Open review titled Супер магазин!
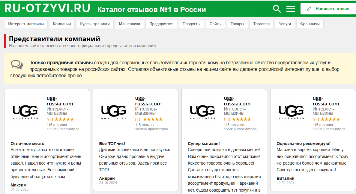Screen dimensions: 356x194 (204, 144)
